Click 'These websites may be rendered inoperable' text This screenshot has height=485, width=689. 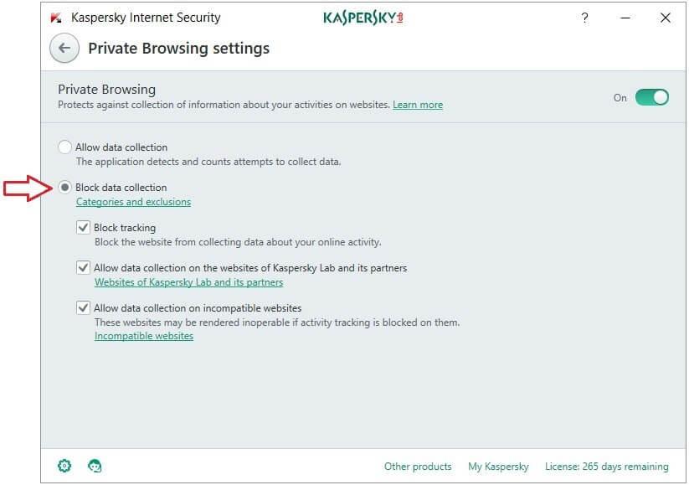(277, 322)
